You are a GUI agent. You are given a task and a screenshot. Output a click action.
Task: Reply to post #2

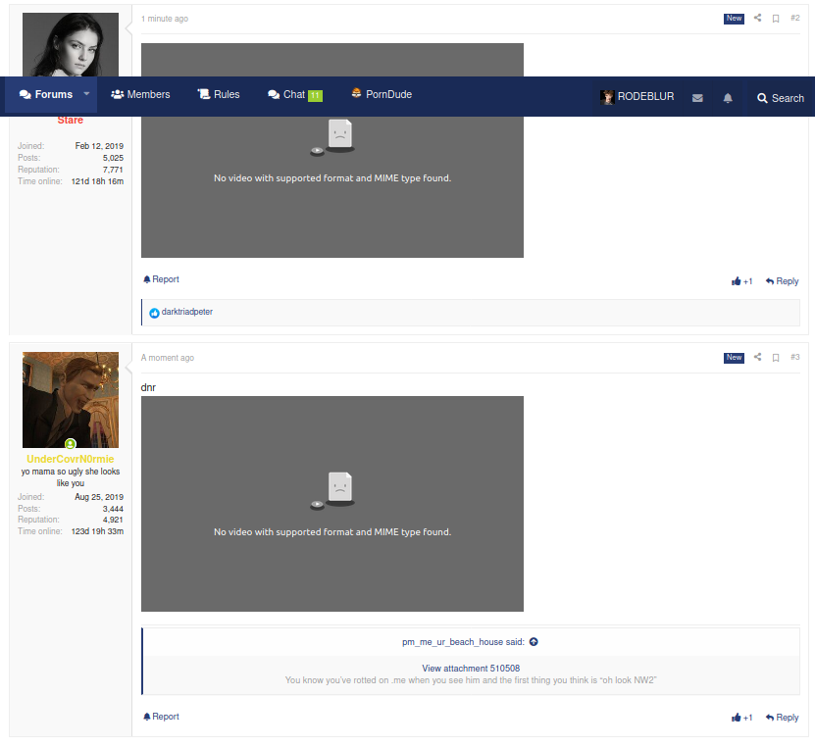pos(782,281)
